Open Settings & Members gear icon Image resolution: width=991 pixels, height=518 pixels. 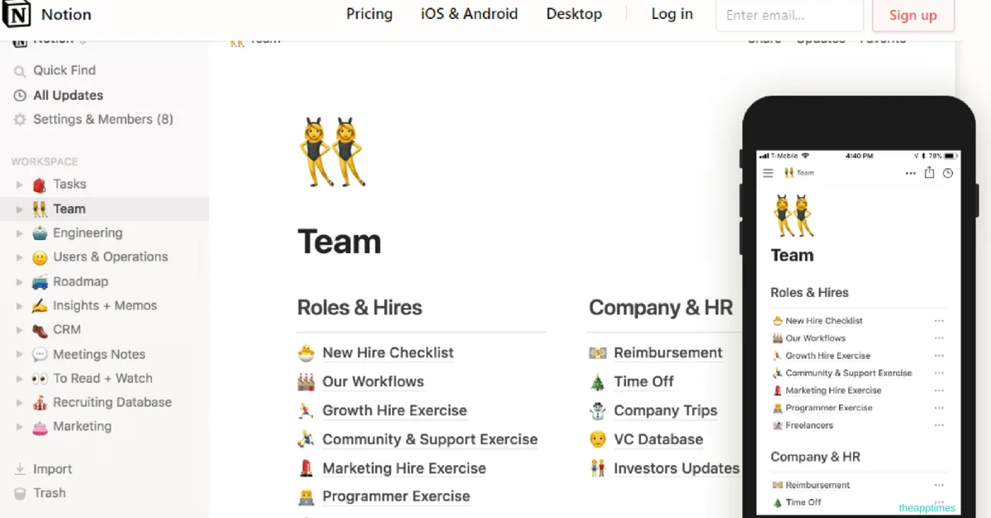click(x=20, y=120)
